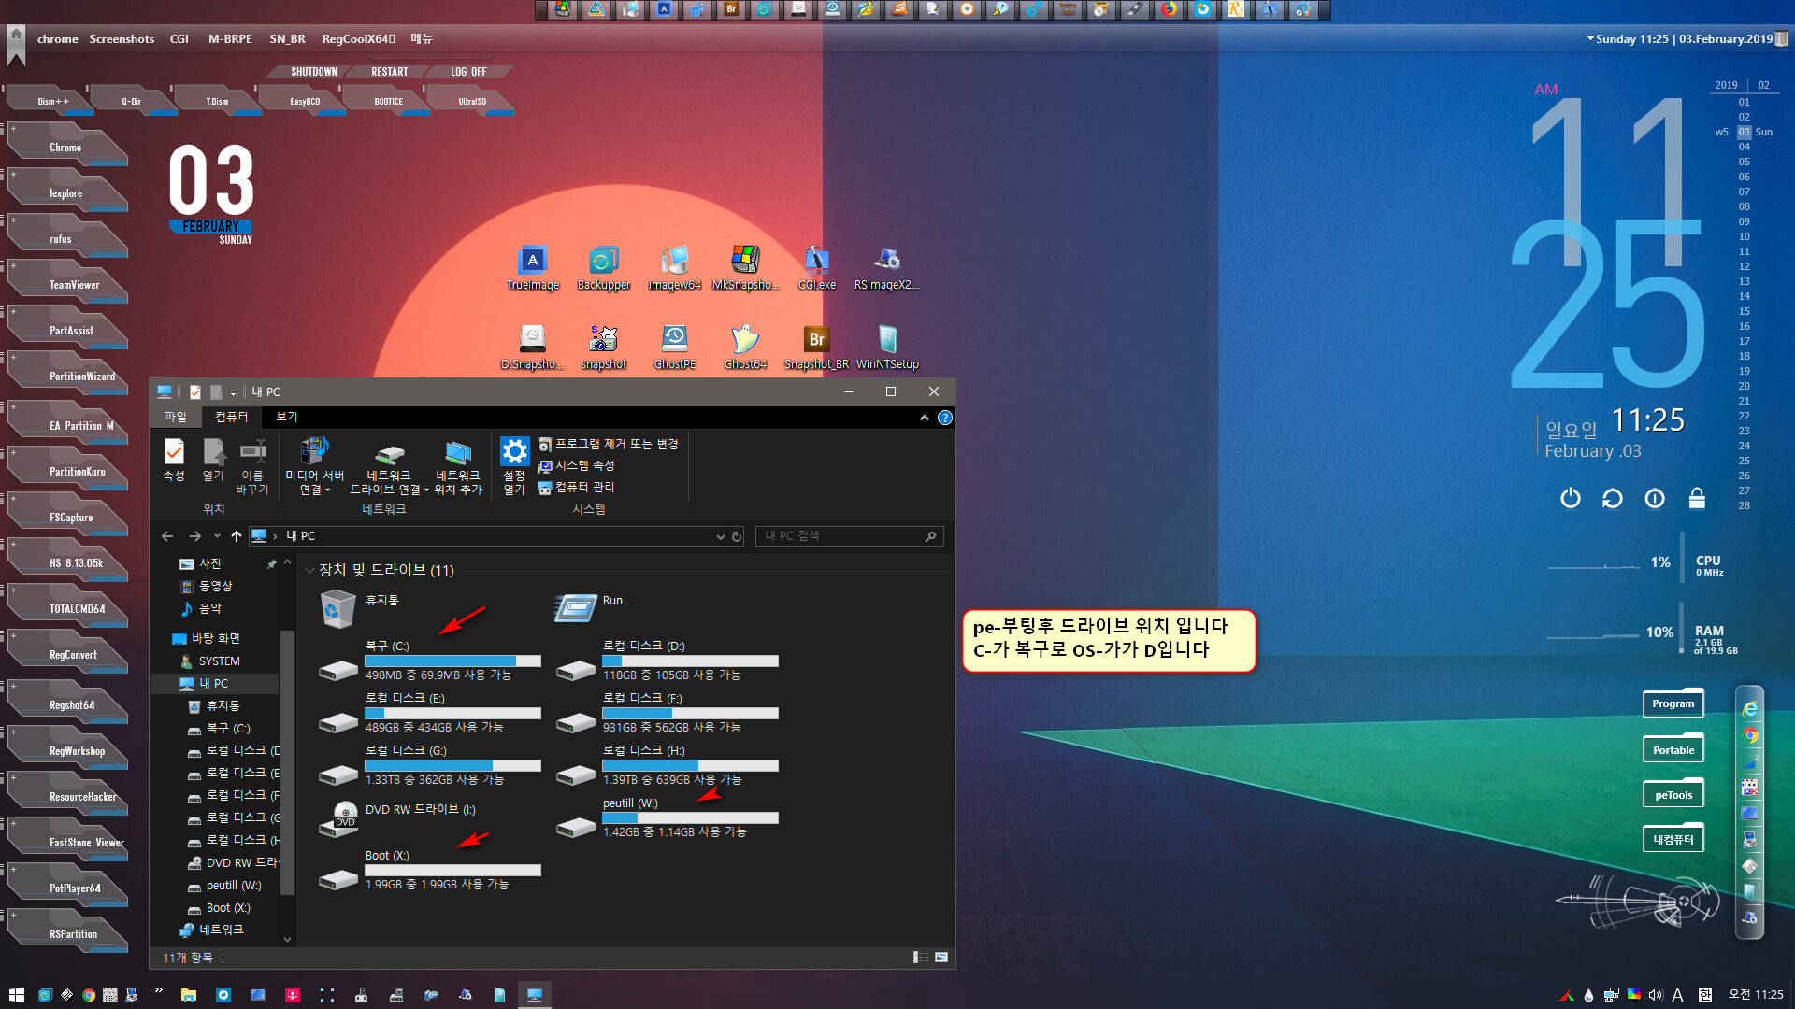Click the 컴퓨터 관리 ribbon item

click(x=576, y=487)
